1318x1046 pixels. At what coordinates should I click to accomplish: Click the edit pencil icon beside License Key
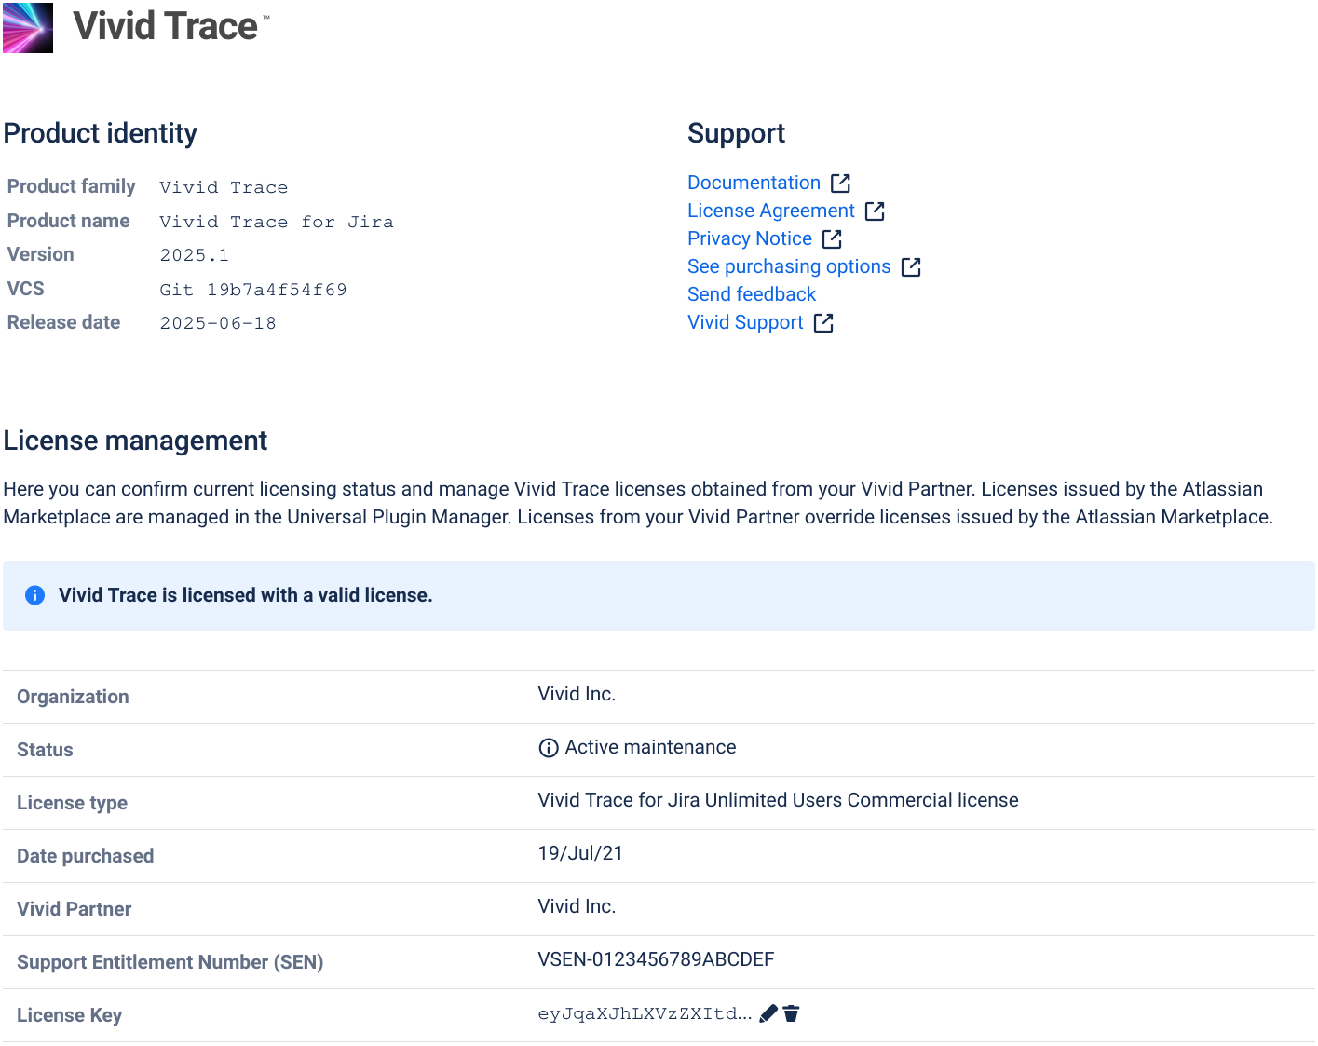coord(768,1013)
